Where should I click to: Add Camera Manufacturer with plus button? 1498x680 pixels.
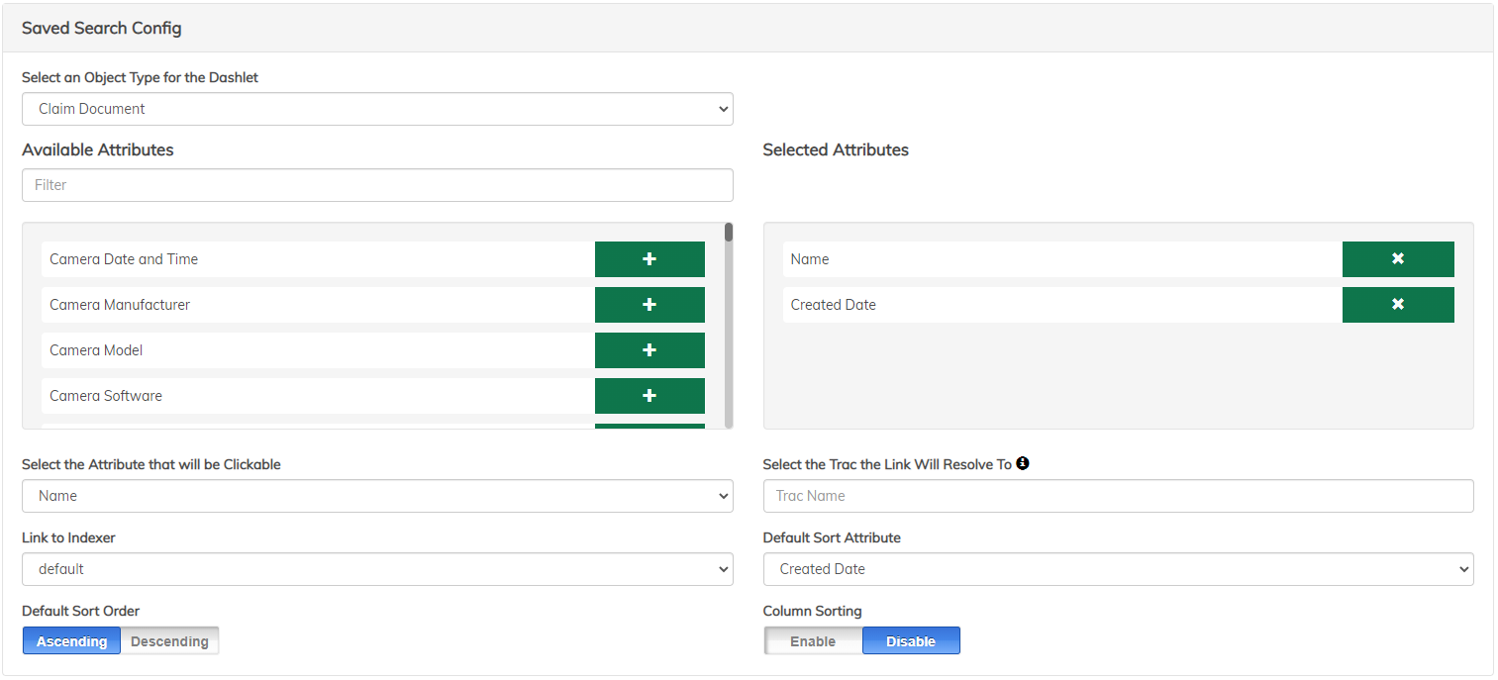[649, 305]
